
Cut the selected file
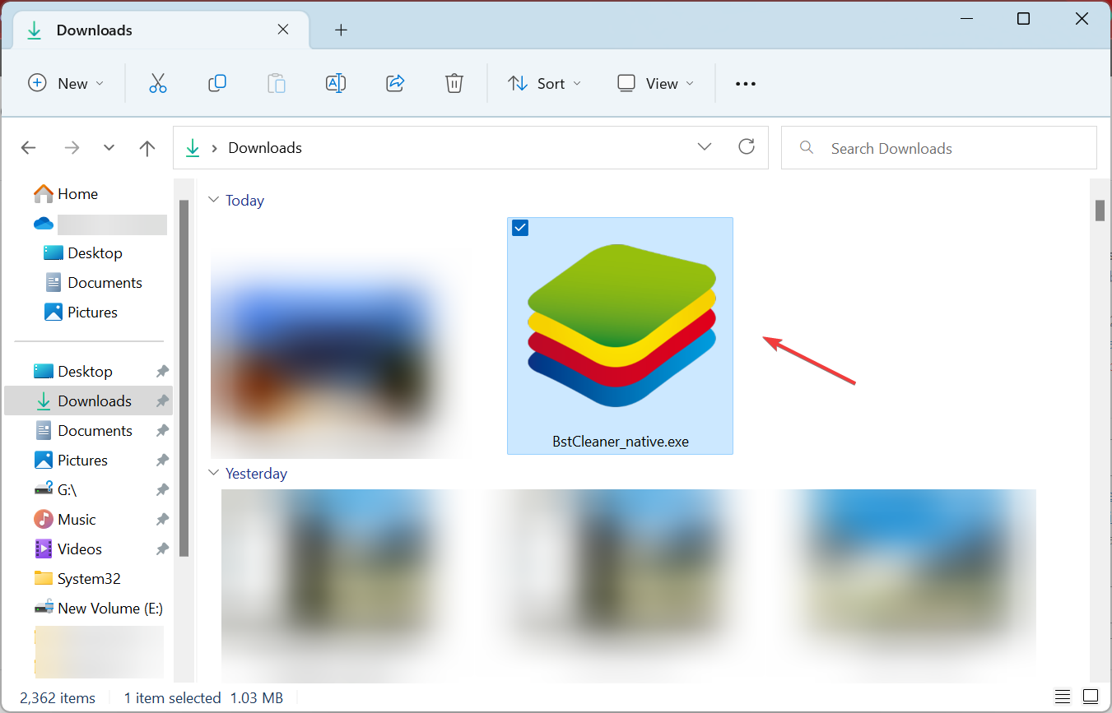coord(157,83)
